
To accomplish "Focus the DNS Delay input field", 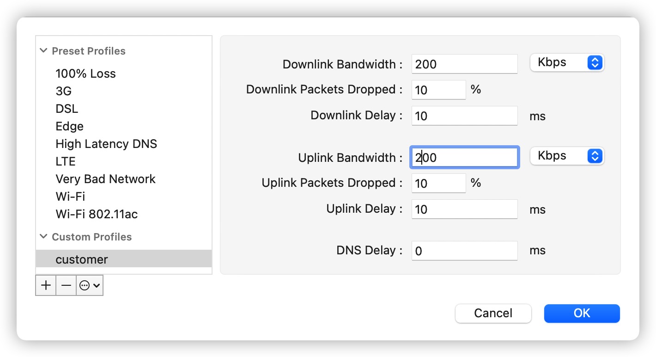I will tap(464, 251).
